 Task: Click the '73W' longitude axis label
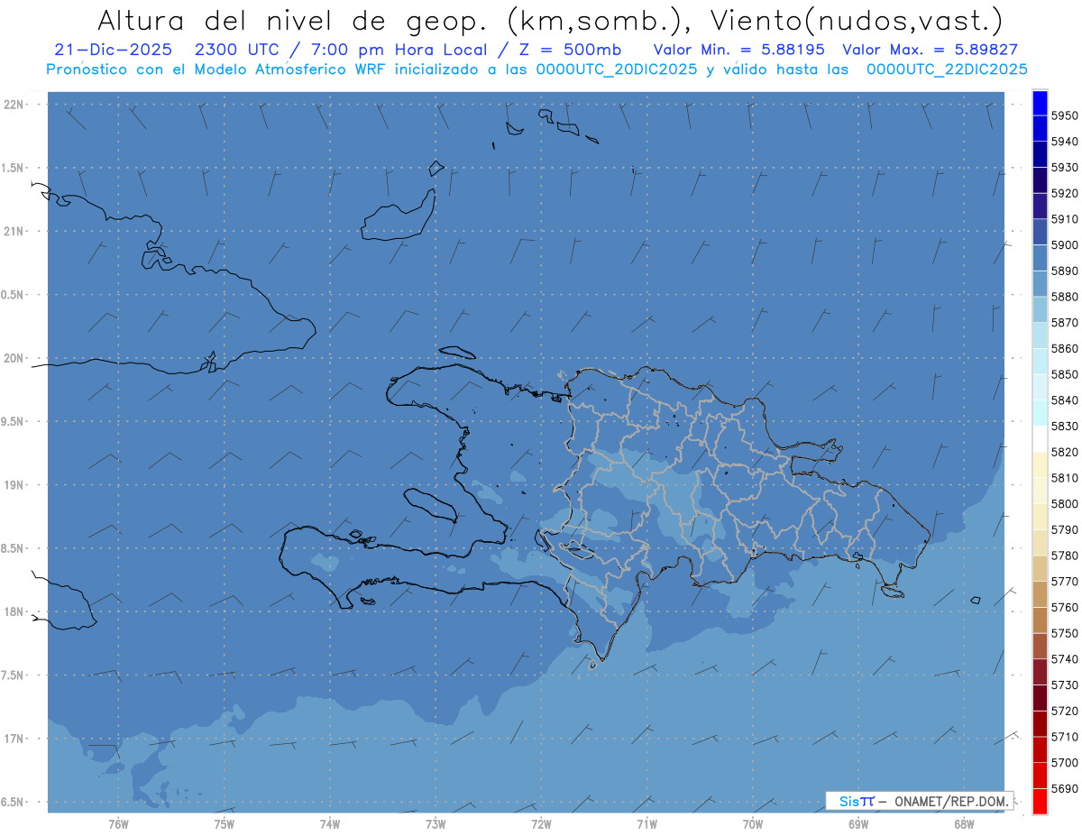tap(436, 824)
